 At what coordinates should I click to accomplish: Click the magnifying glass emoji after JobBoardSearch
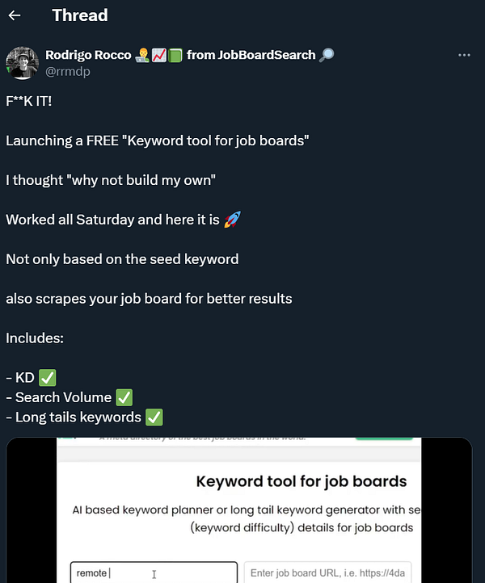327,55
